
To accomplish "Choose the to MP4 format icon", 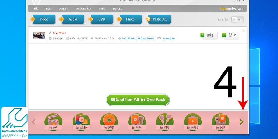I will [x=137, y=122].
